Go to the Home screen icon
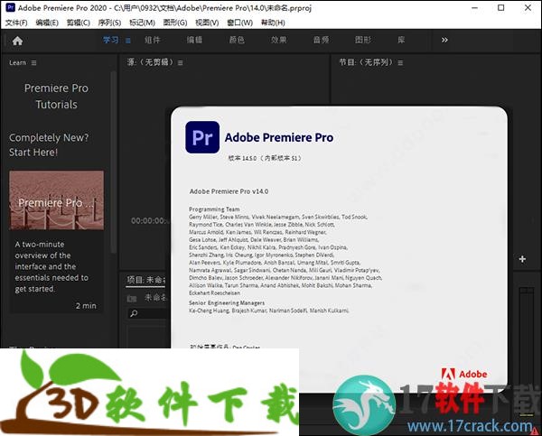Screen dimensions: 542x436 pos(18,41)
